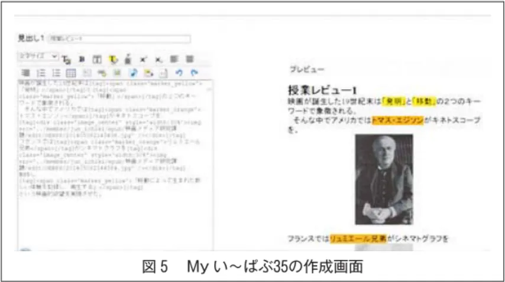Viewport: 505px width, 282px height.
Task: Click the yellow folder with arrow icon
Action: [148, 73]
